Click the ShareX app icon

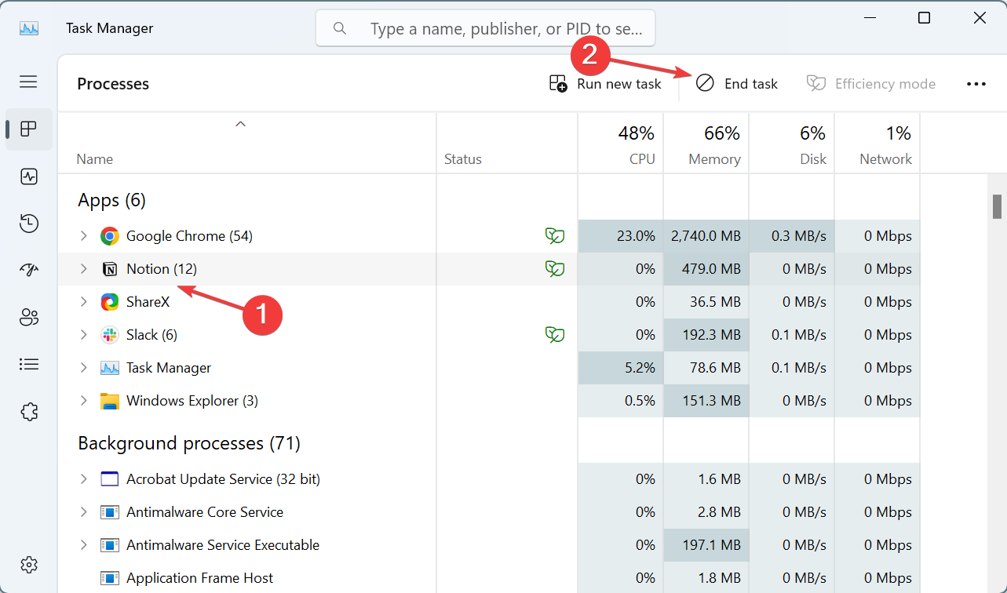click(109, 302)
